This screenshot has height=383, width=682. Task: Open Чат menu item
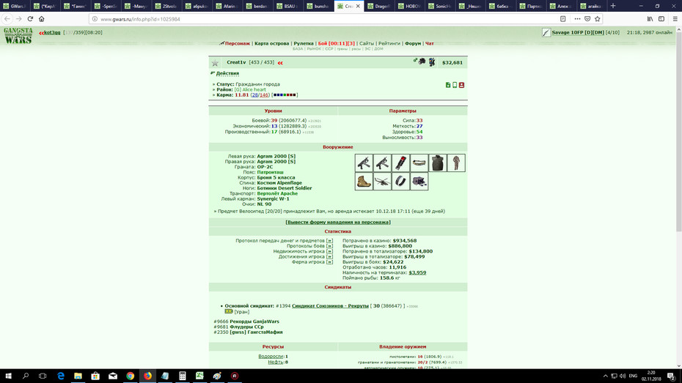[x=429, y=43]
